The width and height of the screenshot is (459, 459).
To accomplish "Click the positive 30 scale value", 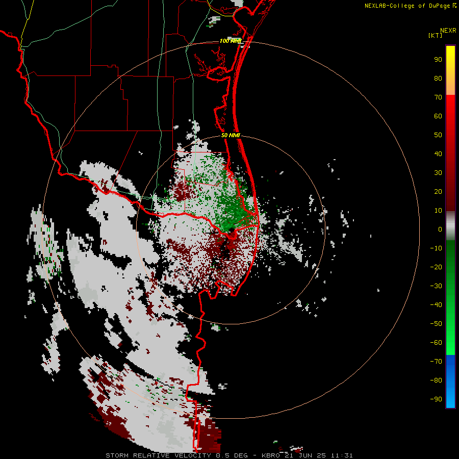I will 438,173.
